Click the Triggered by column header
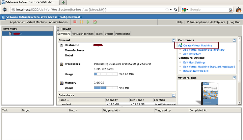Viewport: 243px width, 140px height. 172,110
